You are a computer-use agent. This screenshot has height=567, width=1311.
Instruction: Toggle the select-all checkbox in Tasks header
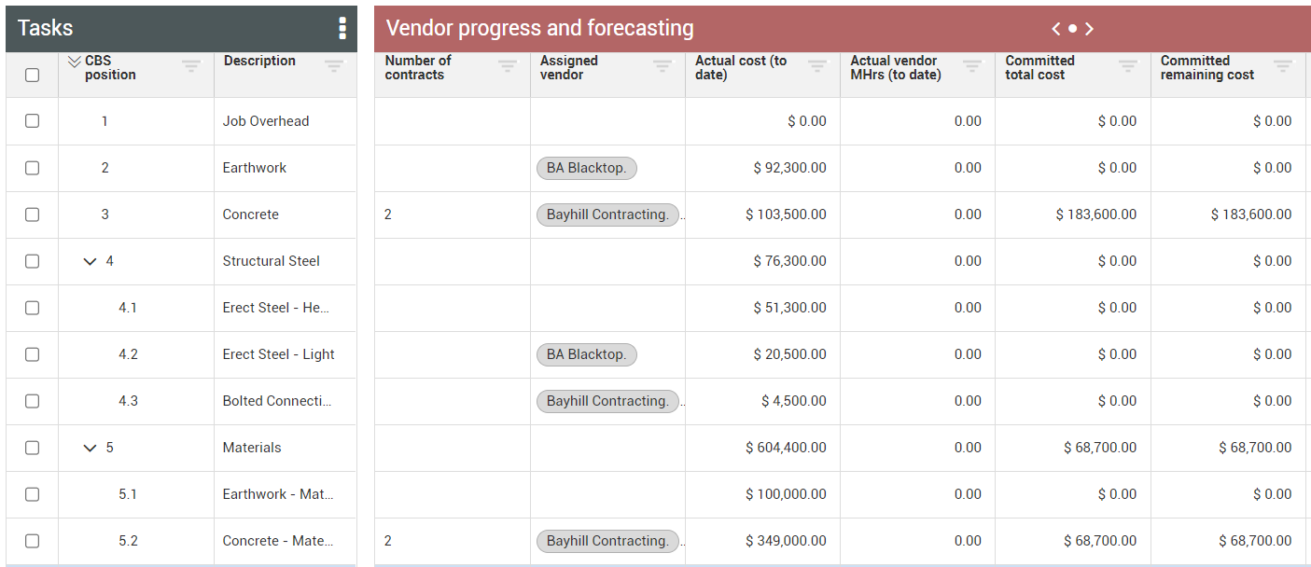click(33, 75)
